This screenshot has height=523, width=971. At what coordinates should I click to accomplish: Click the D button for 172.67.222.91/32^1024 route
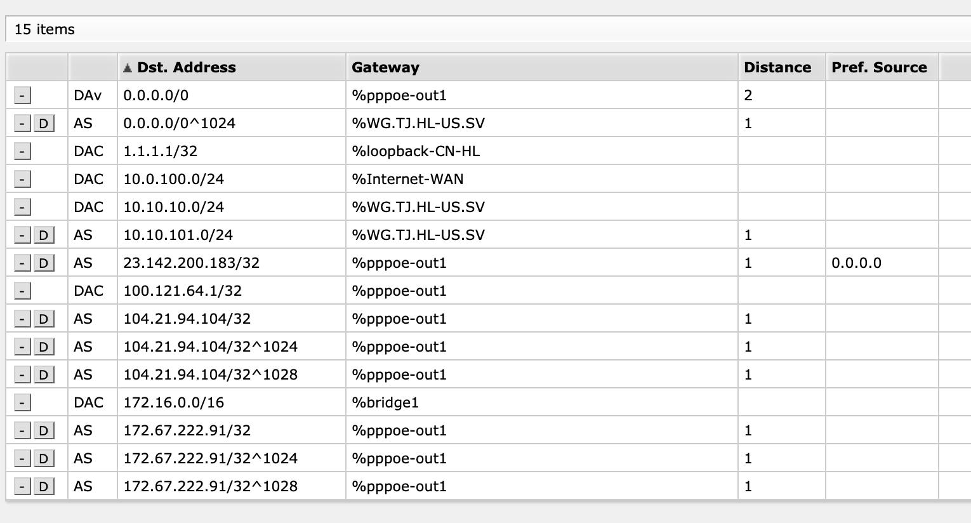[43, 458]
